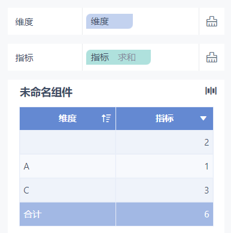Select the blank 维度 cell in first row
Viewport: 231px width, 233px height.
pyautogui.click(x=68, y=142)
